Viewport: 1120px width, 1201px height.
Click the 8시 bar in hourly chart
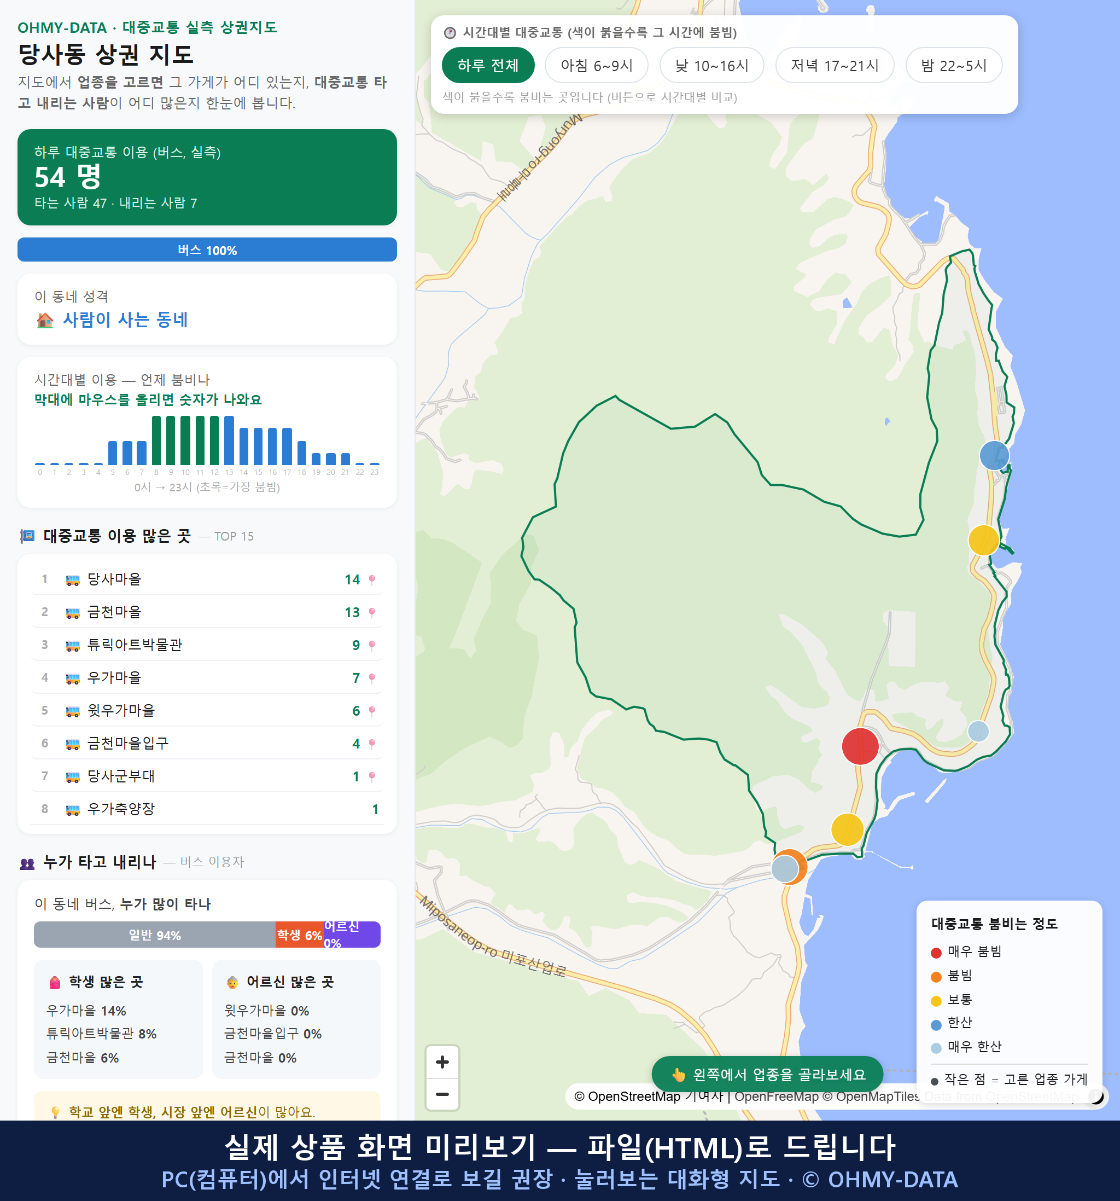(156, 440)
